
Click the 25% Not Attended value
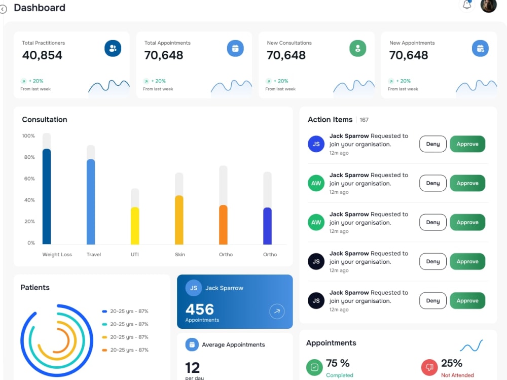click(x=452, y=363)
